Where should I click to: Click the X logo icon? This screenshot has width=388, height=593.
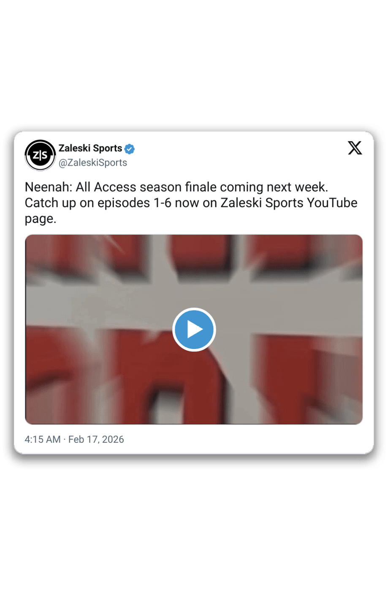tap(355, 148)
